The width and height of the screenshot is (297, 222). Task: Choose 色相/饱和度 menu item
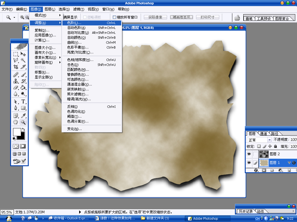92,60
